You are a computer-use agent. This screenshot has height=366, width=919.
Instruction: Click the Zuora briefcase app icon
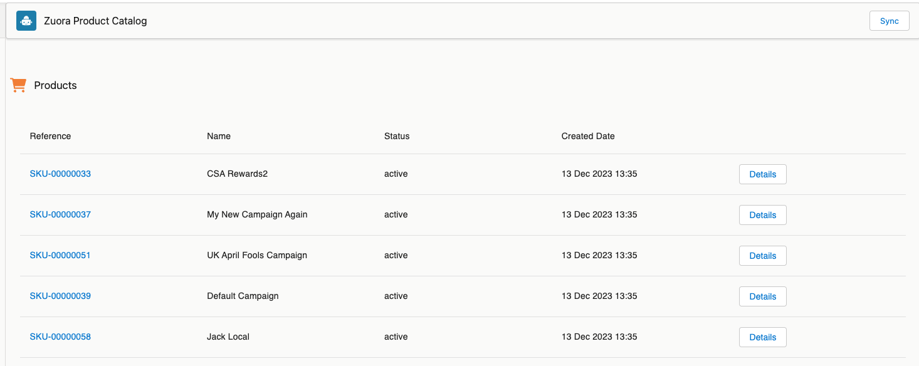pos(26,20)
